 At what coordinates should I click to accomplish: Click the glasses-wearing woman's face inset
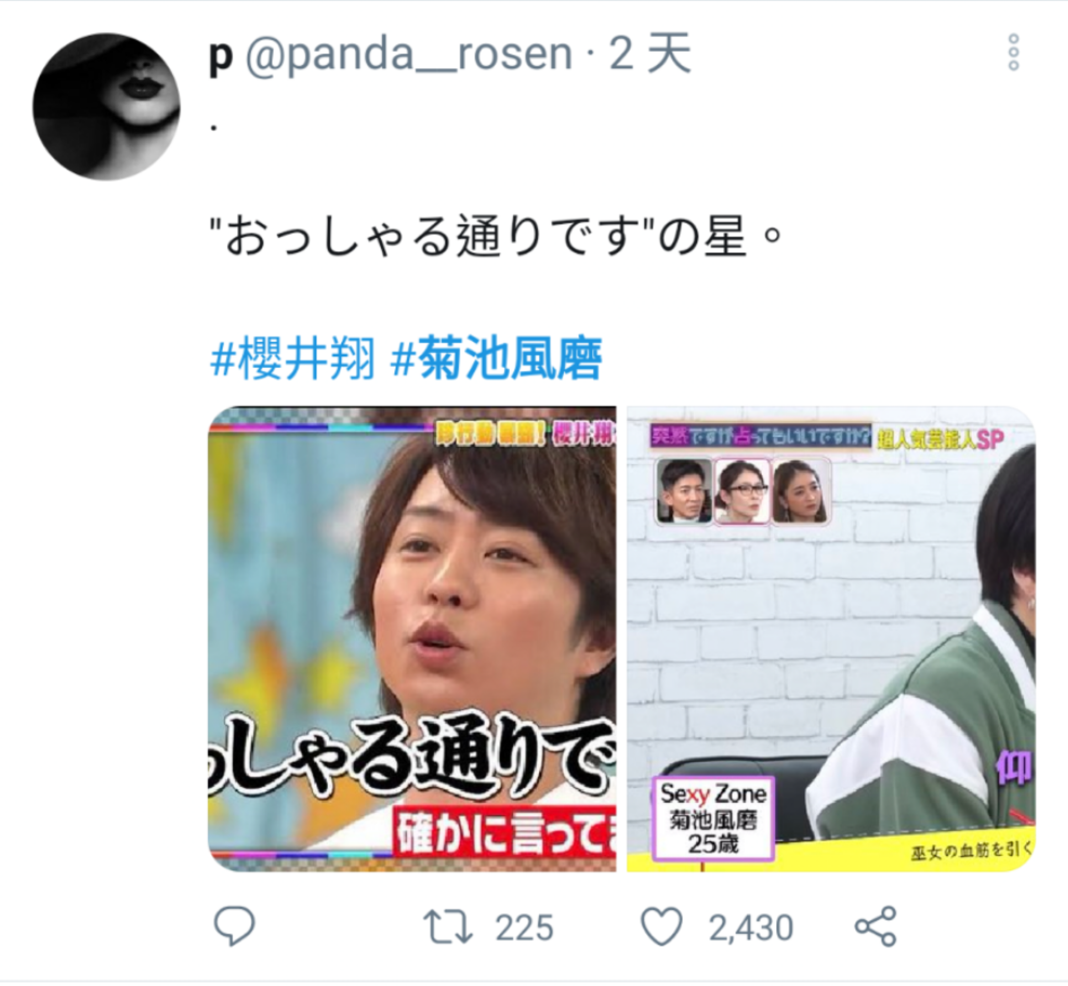pyautogui.click(x=743, y=491)
